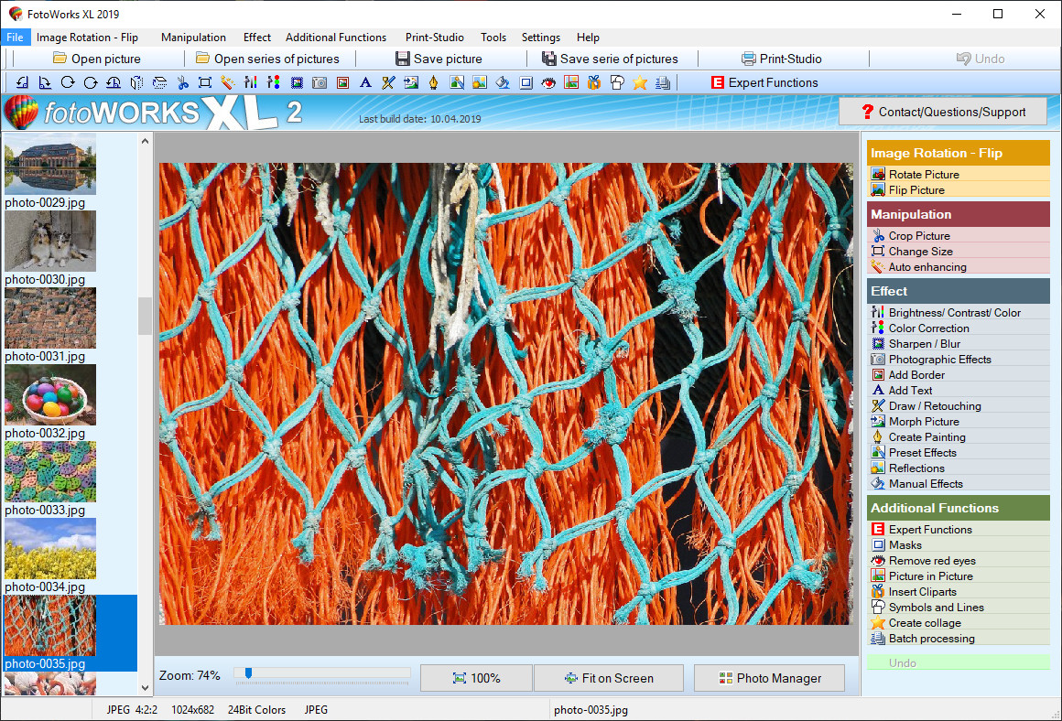
Task: Open the Print-Studio menu
Action: tap(434, 38)
